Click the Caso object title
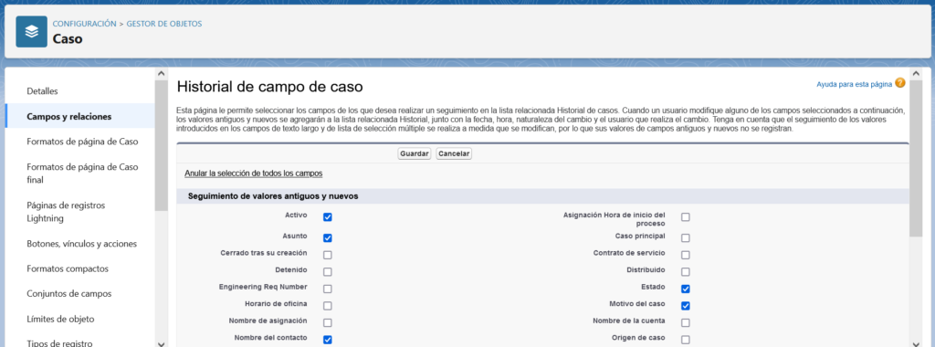Viewport: 935px width, 347px height. [68, 39]
